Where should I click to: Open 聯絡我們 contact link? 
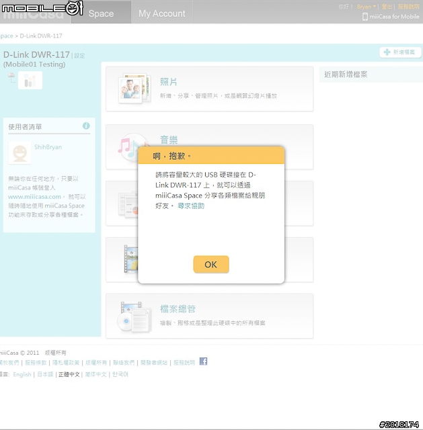(124, 363)
